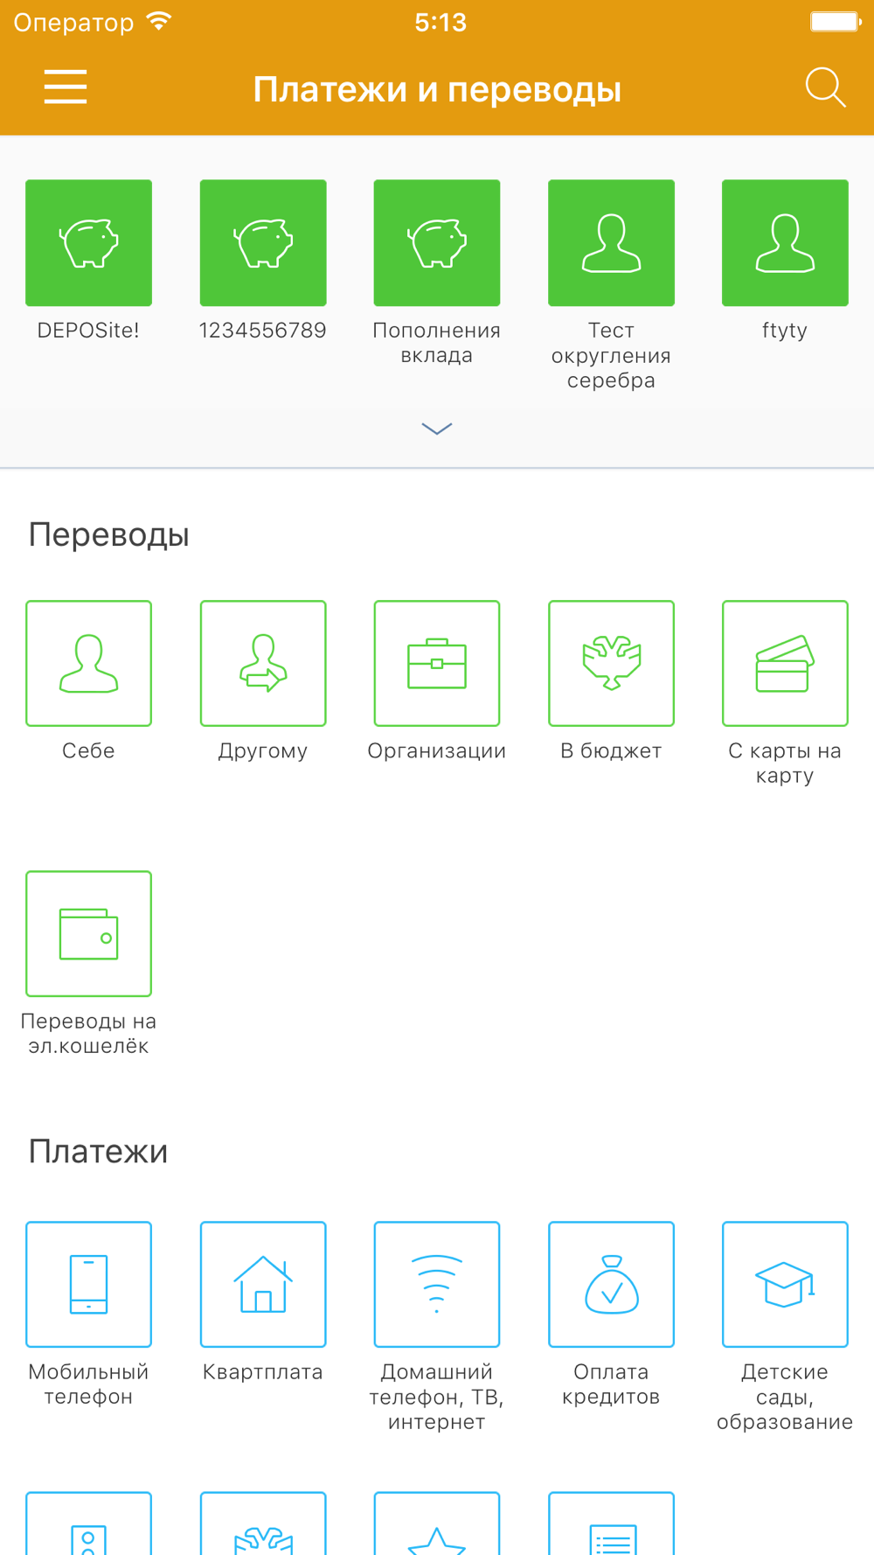The width and height of the screenshot is (874, 1555).
Task: Click the Переводы section heading
Action: (109, 534)
